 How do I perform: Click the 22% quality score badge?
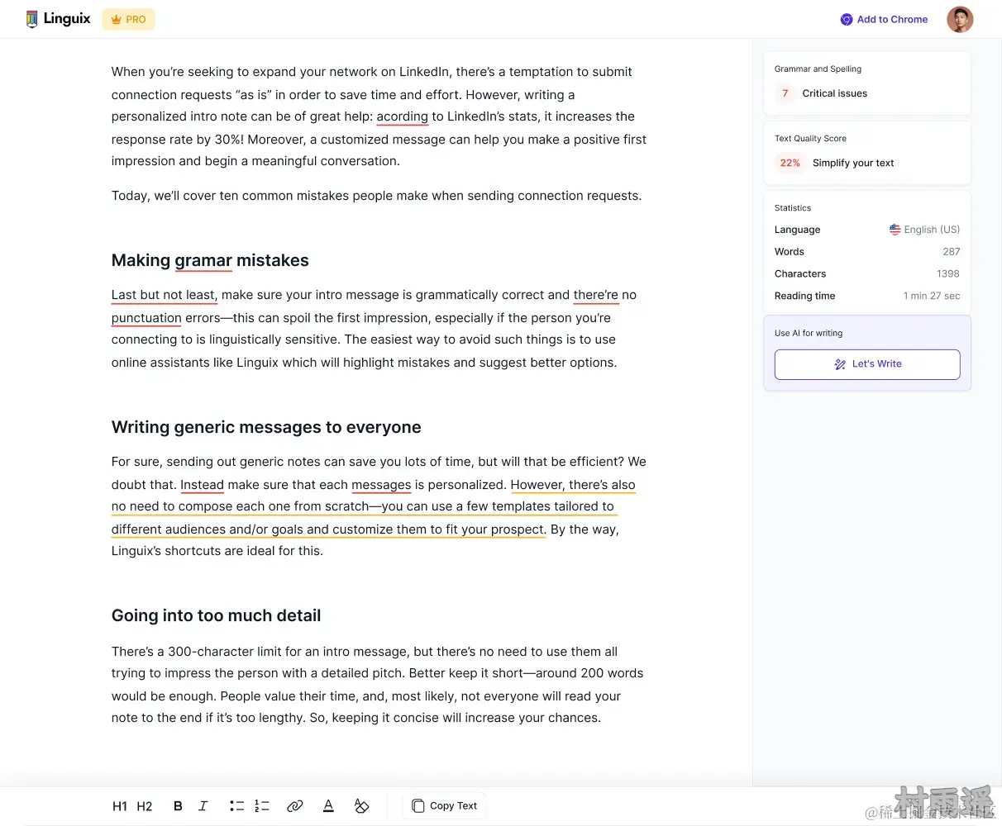point(790,163)
